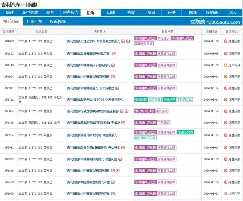The width and height of the screenshot is (243, 201).
Task: Open image icon for complaint 1754623
Action: click(123, 41)
